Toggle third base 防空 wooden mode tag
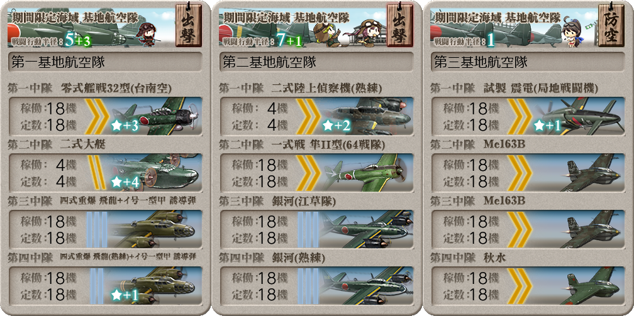The width and height of the screenshot is (634, 316). 611,26
